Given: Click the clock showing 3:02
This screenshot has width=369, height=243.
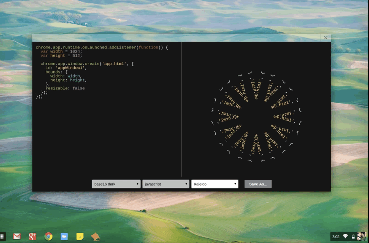Looking at the screenshot, I should [335, 236].
